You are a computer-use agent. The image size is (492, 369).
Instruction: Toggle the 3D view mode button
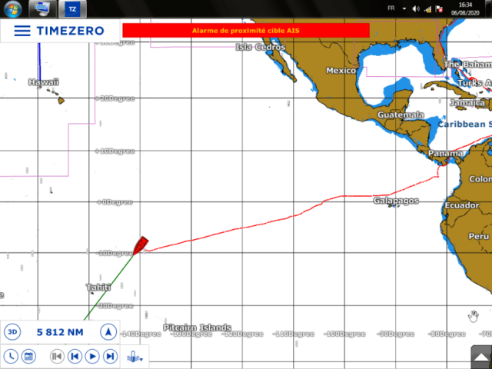(12, 332)
